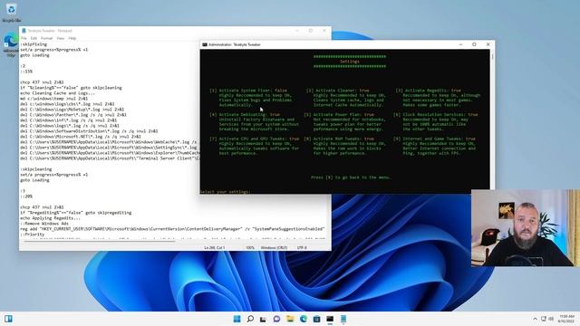
Task: Open the Widgets button on the taskbar
Action: pos(8,319)
